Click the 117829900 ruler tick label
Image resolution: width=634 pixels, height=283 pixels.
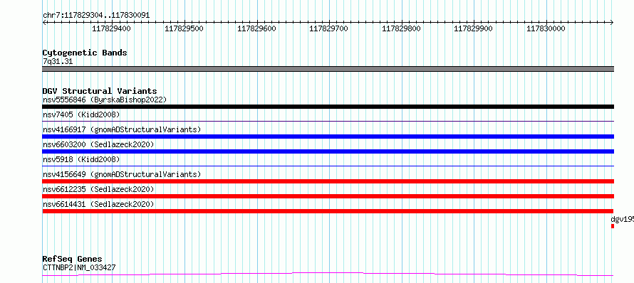point(474,28)
